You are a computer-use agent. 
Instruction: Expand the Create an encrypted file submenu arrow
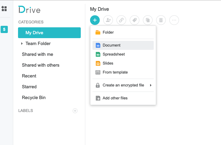pos(151,85)
